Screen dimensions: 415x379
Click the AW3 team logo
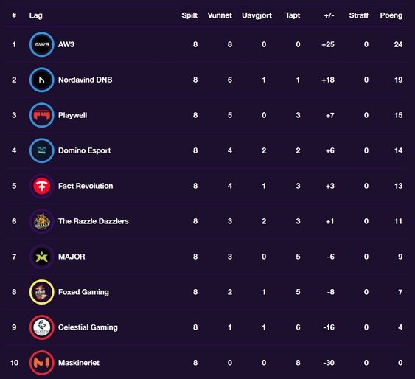click(x=42, y=44)
